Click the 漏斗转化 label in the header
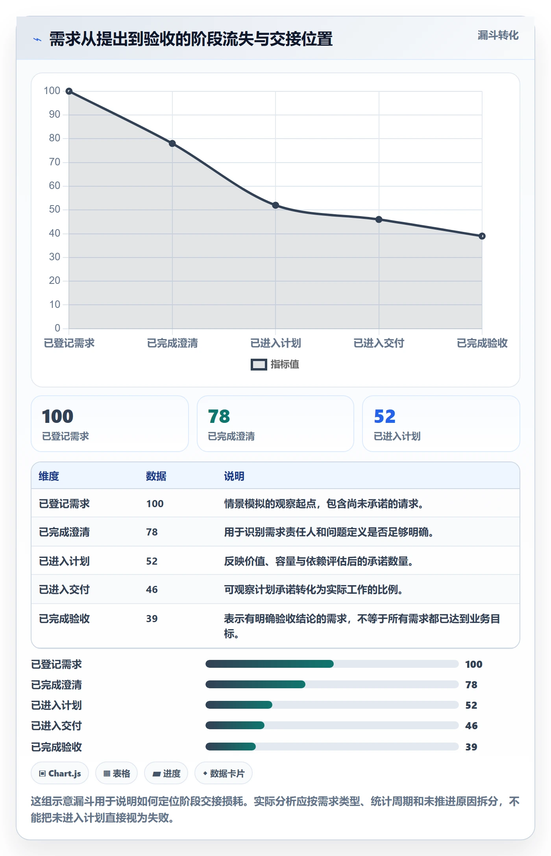 498,35
